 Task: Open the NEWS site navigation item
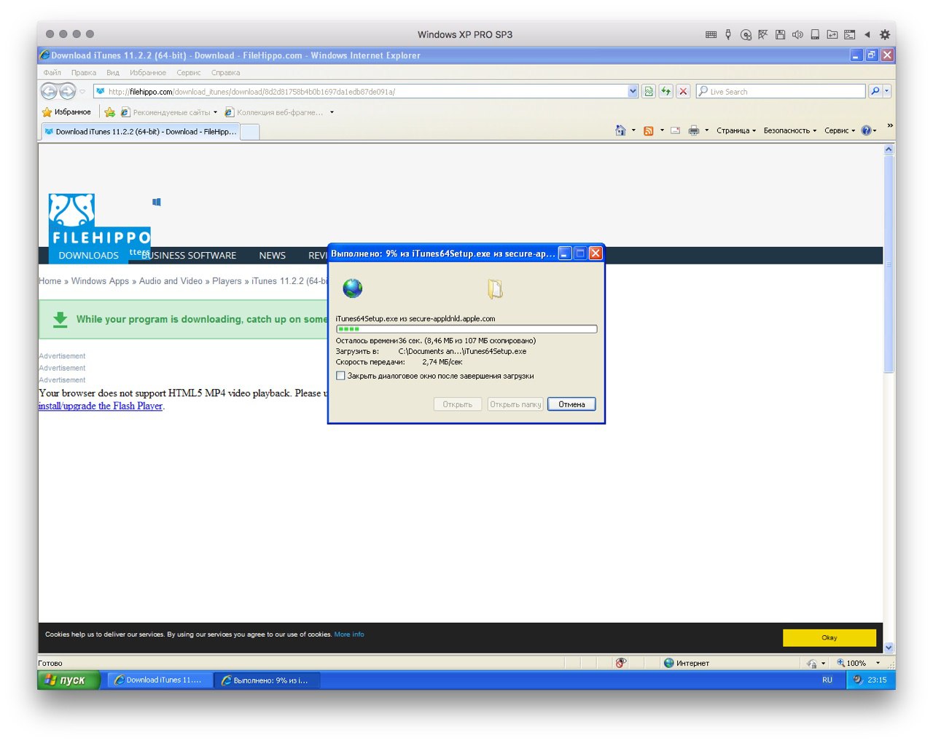point(272,256)
